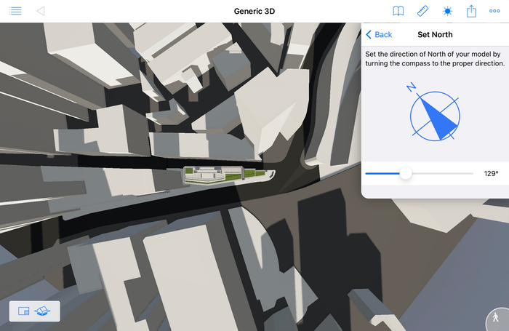Click the Generic 3D view title

(254, 11)
